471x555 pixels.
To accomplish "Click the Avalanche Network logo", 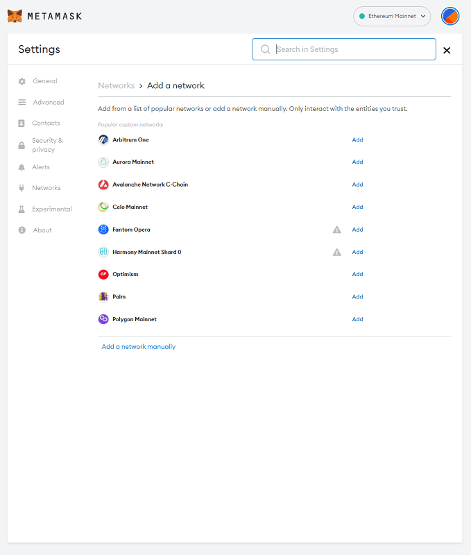I will point(103,185).
